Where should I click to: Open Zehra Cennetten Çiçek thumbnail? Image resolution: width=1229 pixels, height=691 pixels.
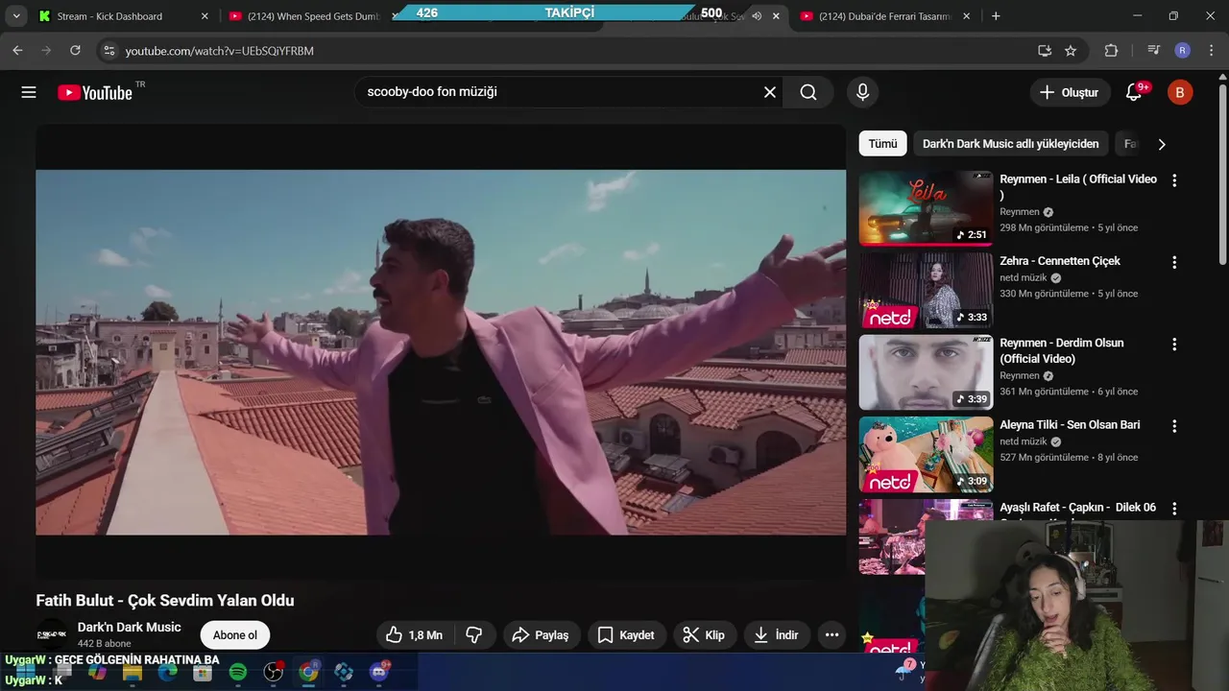click(926, 291)
